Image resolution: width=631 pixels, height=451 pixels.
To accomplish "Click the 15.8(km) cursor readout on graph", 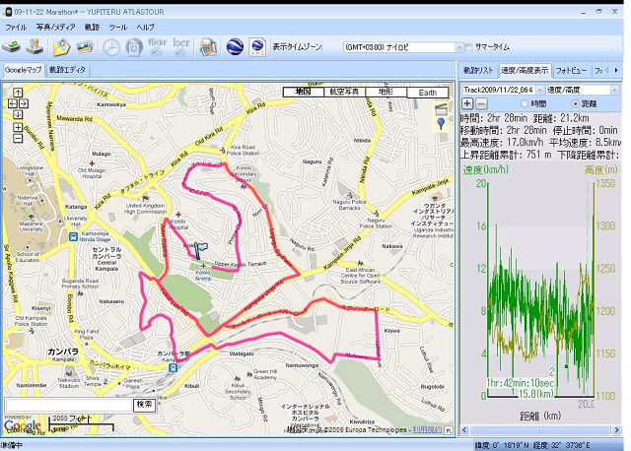I will tap(535, 394).
